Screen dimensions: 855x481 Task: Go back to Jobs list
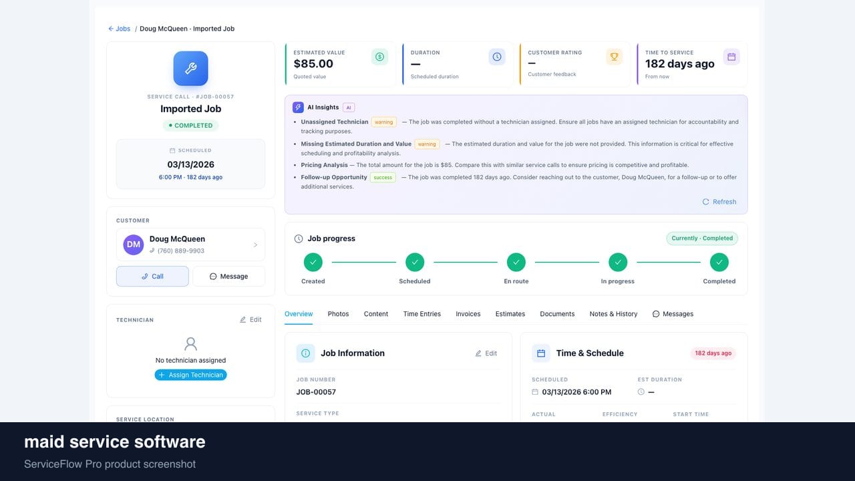click(120, 29)
